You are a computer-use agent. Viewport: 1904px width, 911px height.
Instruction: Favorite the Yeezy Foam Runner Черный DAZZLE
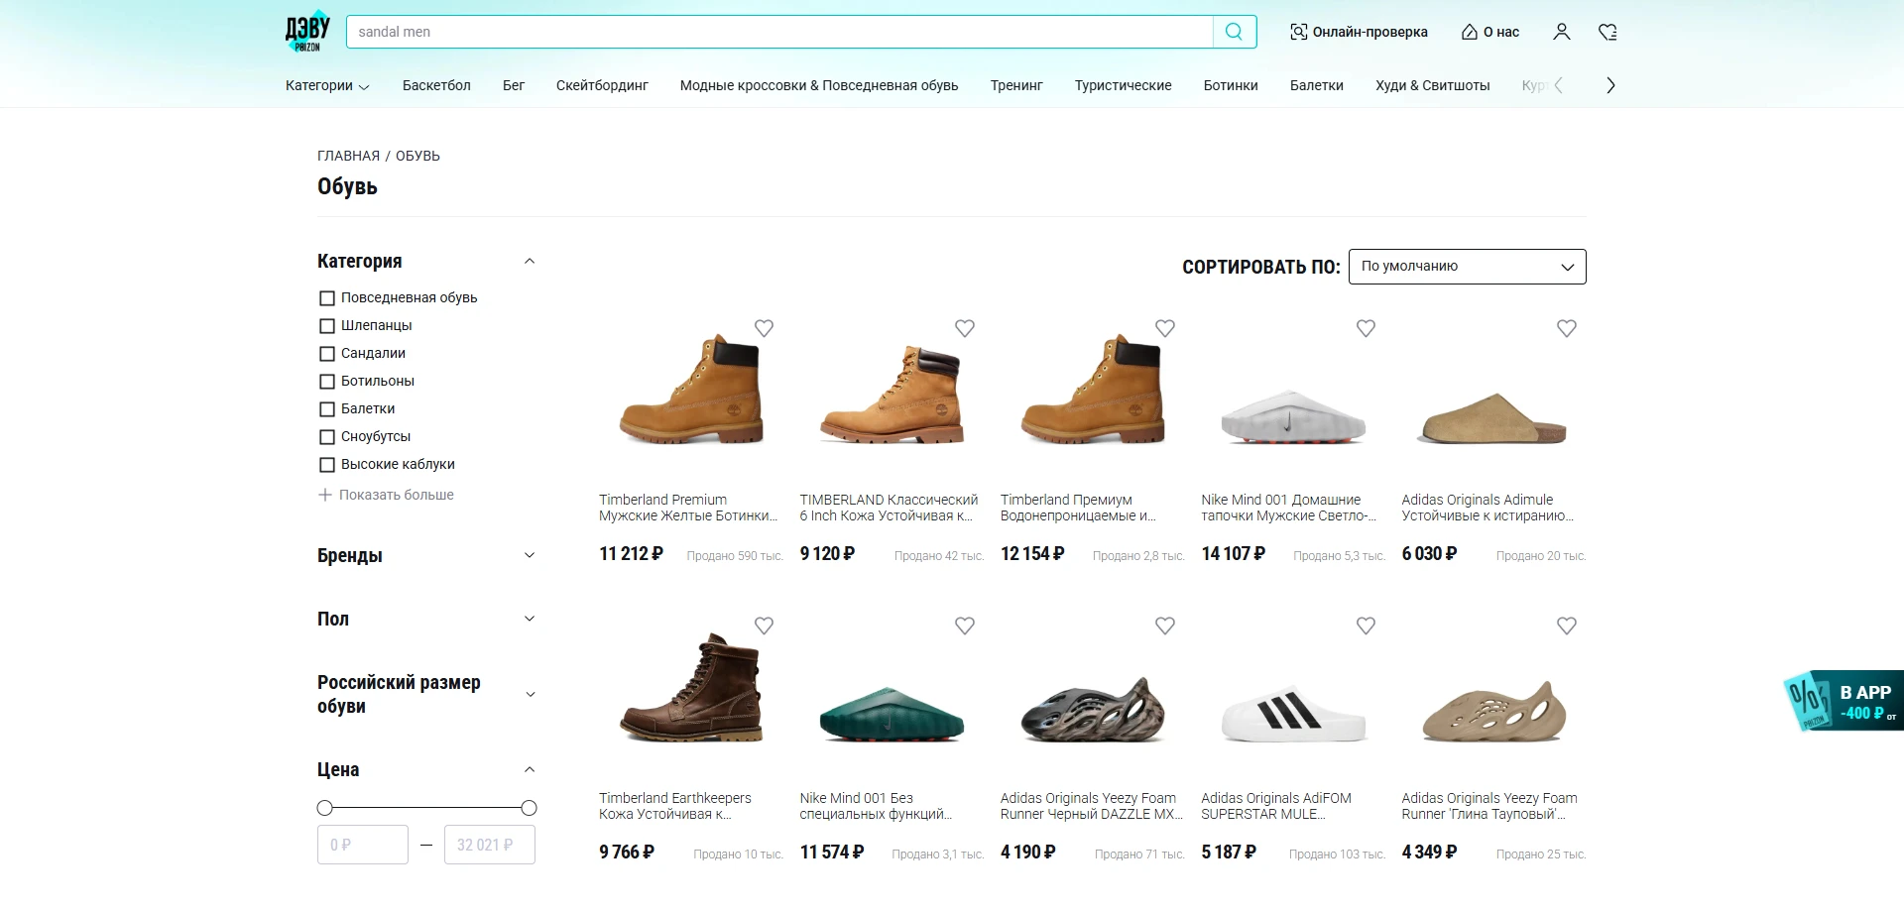[x=1165, y=626]
